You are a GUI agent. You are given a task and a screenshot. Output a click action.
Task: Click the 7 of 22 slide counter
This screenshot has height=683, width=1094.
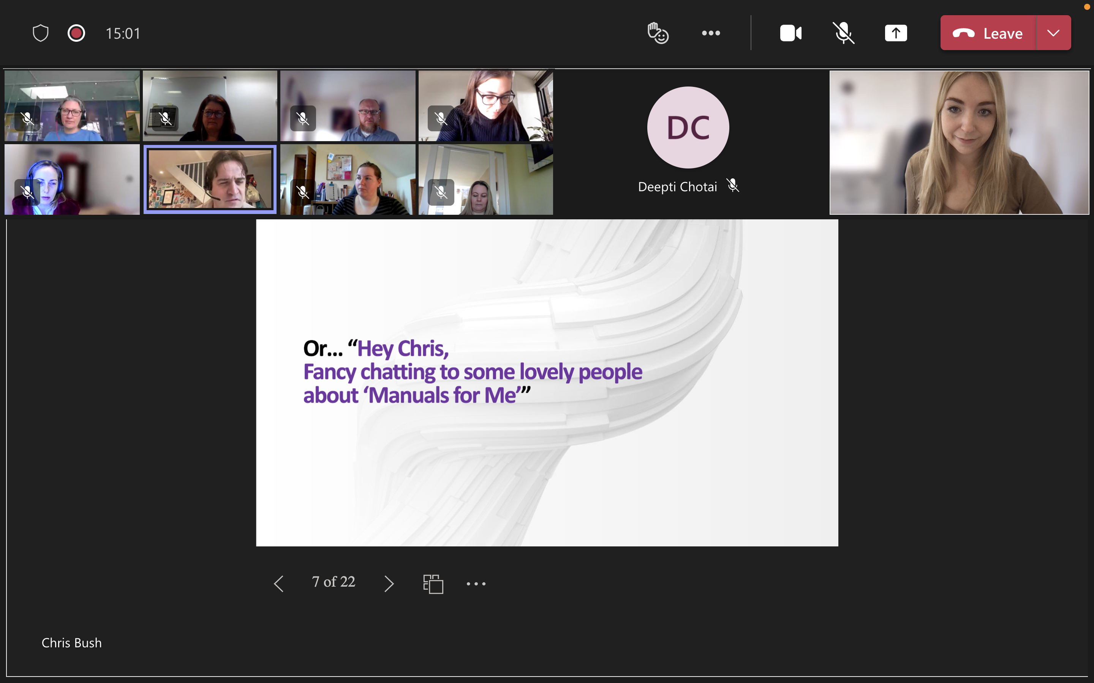[x=334, y=582]
